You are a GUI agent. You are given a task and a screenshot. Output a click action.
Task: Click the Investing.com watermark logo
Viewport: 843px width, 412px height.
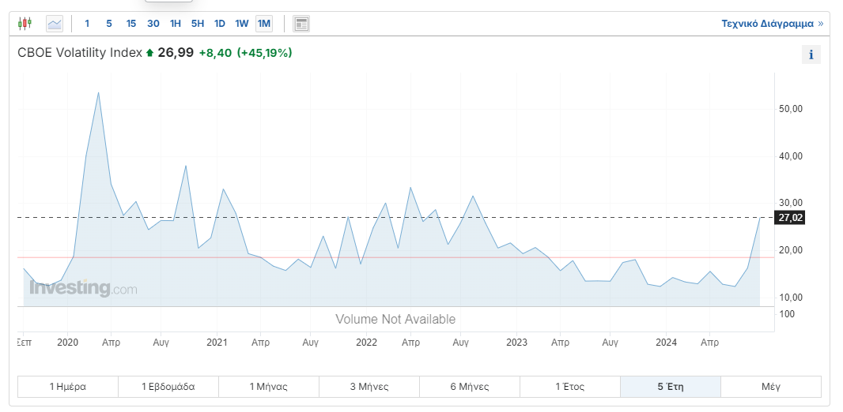[x=83, y=289]
